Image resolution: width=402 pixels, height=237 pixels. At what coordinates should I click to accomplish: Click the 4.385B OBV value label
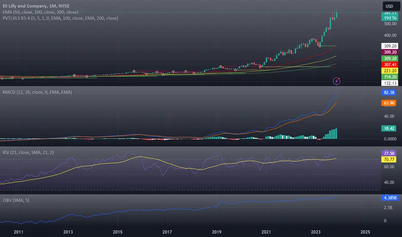click(x=390, y=198)
